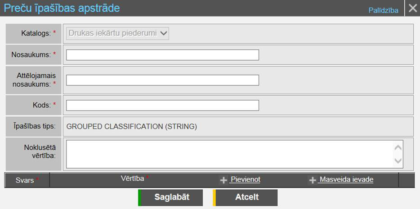Click the Pievienot link text

click(x=245, y=180)
